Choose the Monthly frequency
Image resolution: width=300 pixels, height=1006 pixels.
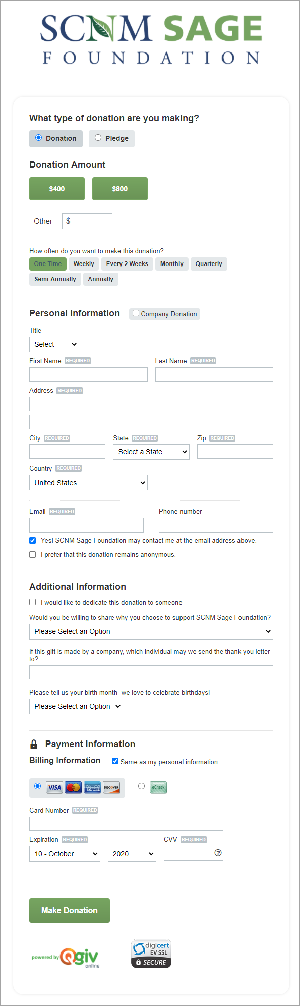172,264
